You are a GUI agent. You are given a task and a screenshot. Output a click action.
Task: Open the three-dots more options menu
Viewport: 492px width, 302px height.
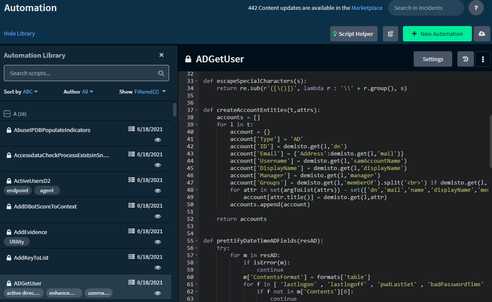tap(483, 59)
